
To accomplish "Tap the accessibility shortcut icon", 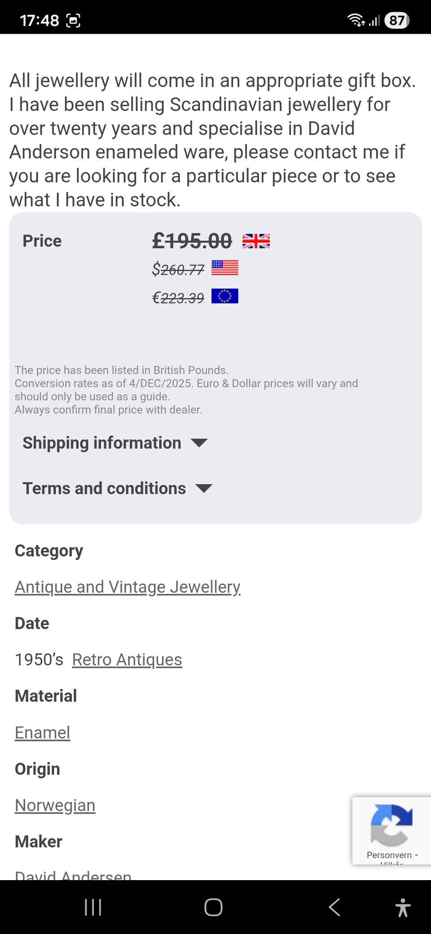I will click(403, 907).
